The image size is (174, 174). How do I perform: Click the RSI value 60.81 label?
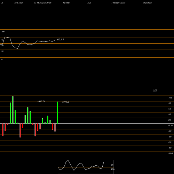[61, 40]
